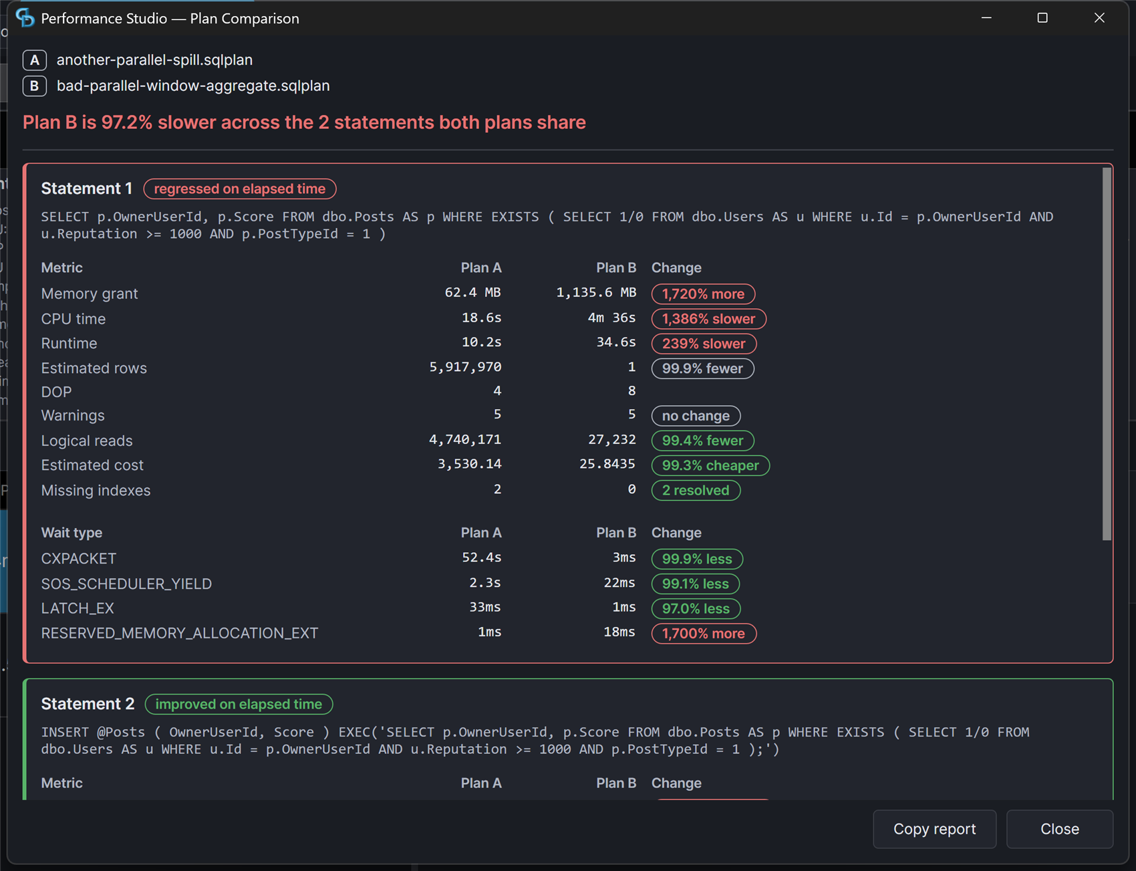Click the '239% slower' runtime badge
This screenshot has height=871, width=1136.
click(x=704, y=344)
